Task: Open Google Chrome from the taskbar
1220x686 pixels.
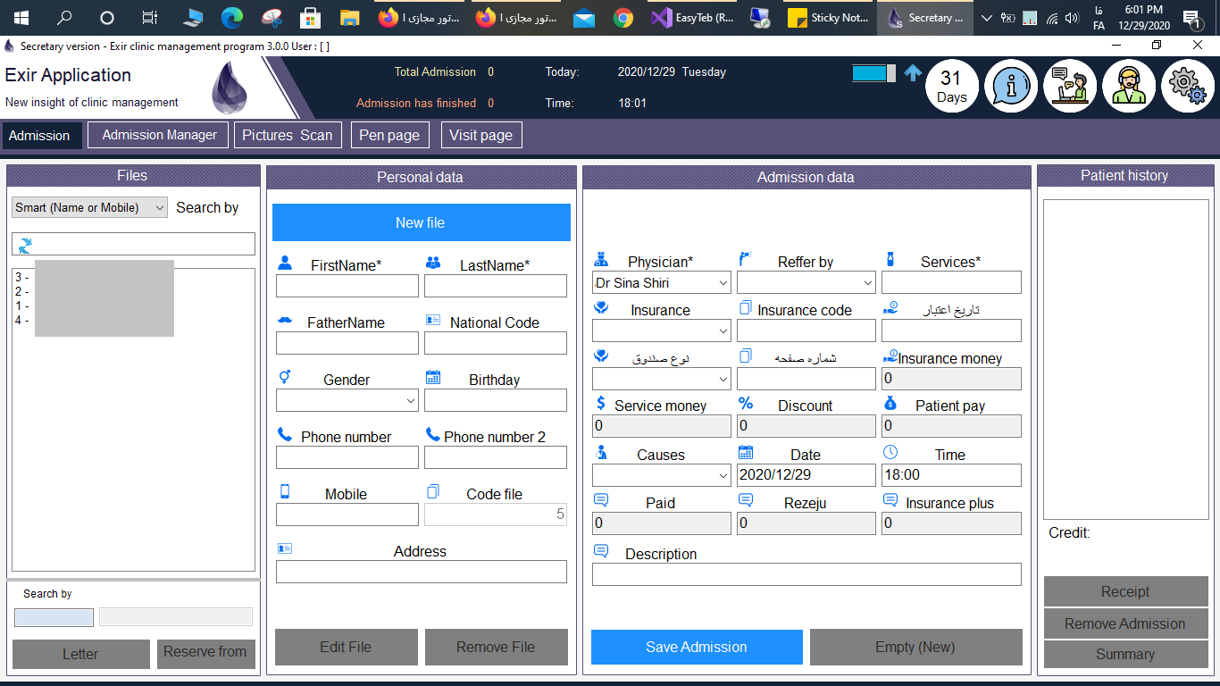Action: coord(623,18)
